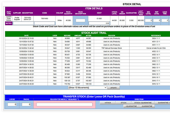
Task: Select the 03/12/2024 22:15:02 audit row date
Action: pos(26,38)
